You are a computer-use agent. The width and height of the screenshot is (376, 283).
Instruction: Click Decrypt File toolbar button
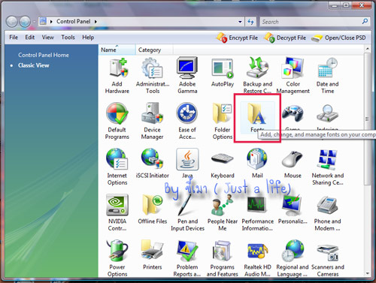[285, 38]
